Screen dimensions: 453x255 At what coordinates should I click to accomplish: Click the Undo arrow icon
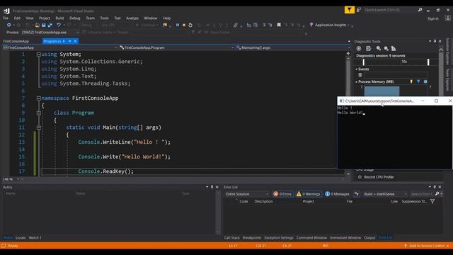[58, 25]
